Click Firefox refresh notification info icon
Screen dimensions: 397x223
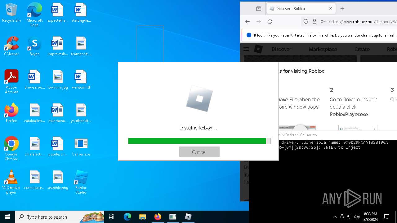click(249, 35)
